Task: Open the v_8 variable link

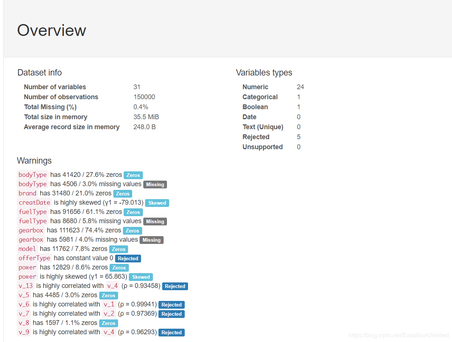Action: click(x=24, y=323)
